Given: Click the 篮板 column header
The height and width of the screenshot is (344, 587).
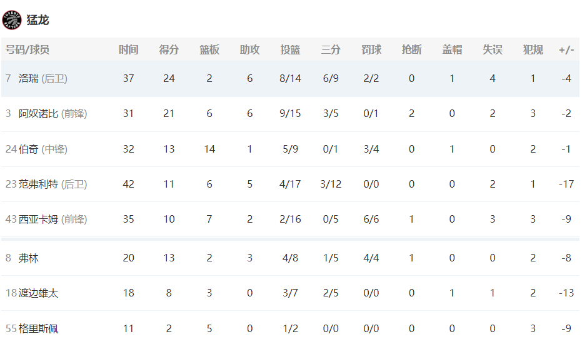Looking at the screenshot, I should point(209,49).
